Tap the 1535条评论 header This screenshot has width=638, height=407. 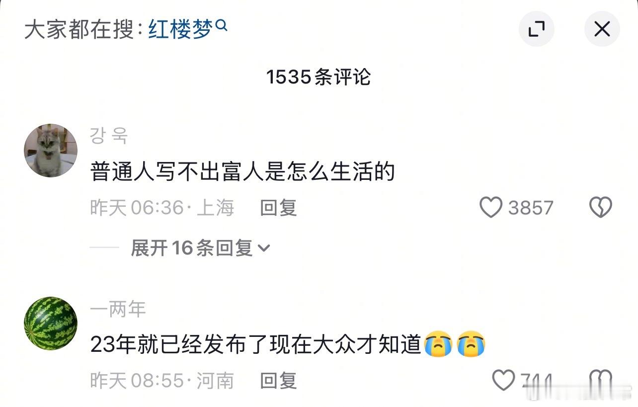click(x=319, y=77)
